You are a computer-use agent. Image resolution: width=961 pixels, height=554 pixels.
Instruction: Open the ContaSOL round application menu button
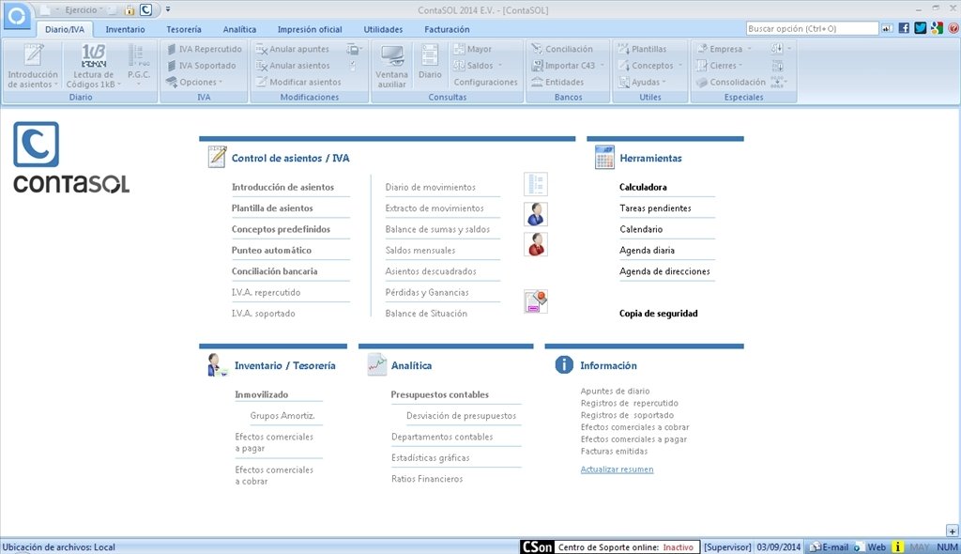(x=17, y=16)
